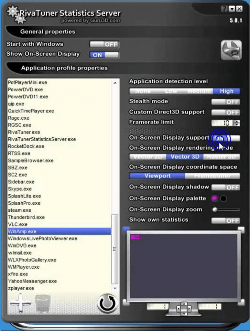250x331 pixels.
Task: Click the Framerate limit input field
Action: [x=223, y=123]
